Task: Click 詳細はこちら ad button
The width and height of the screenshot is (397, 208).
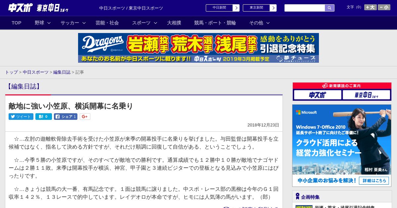Action: [374, 181]
